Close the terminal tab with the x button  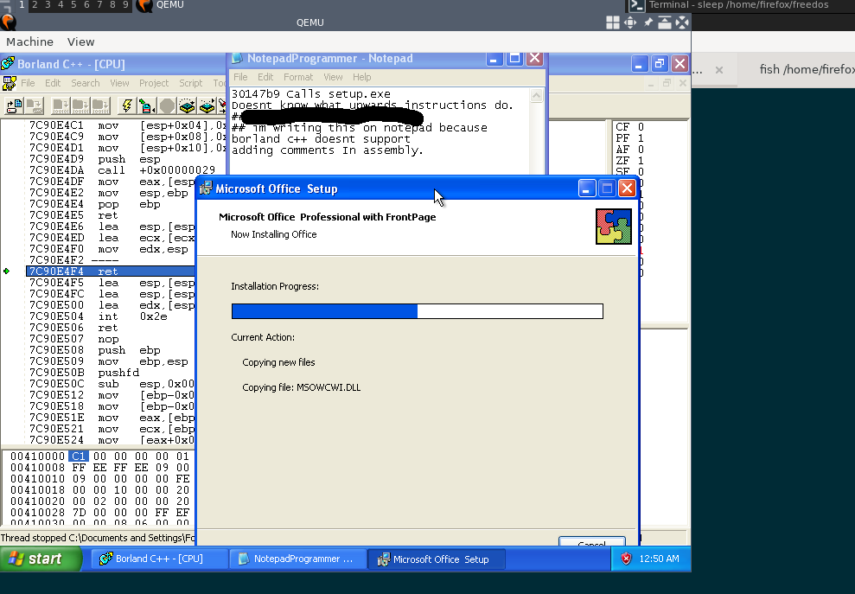pos(719,70)
